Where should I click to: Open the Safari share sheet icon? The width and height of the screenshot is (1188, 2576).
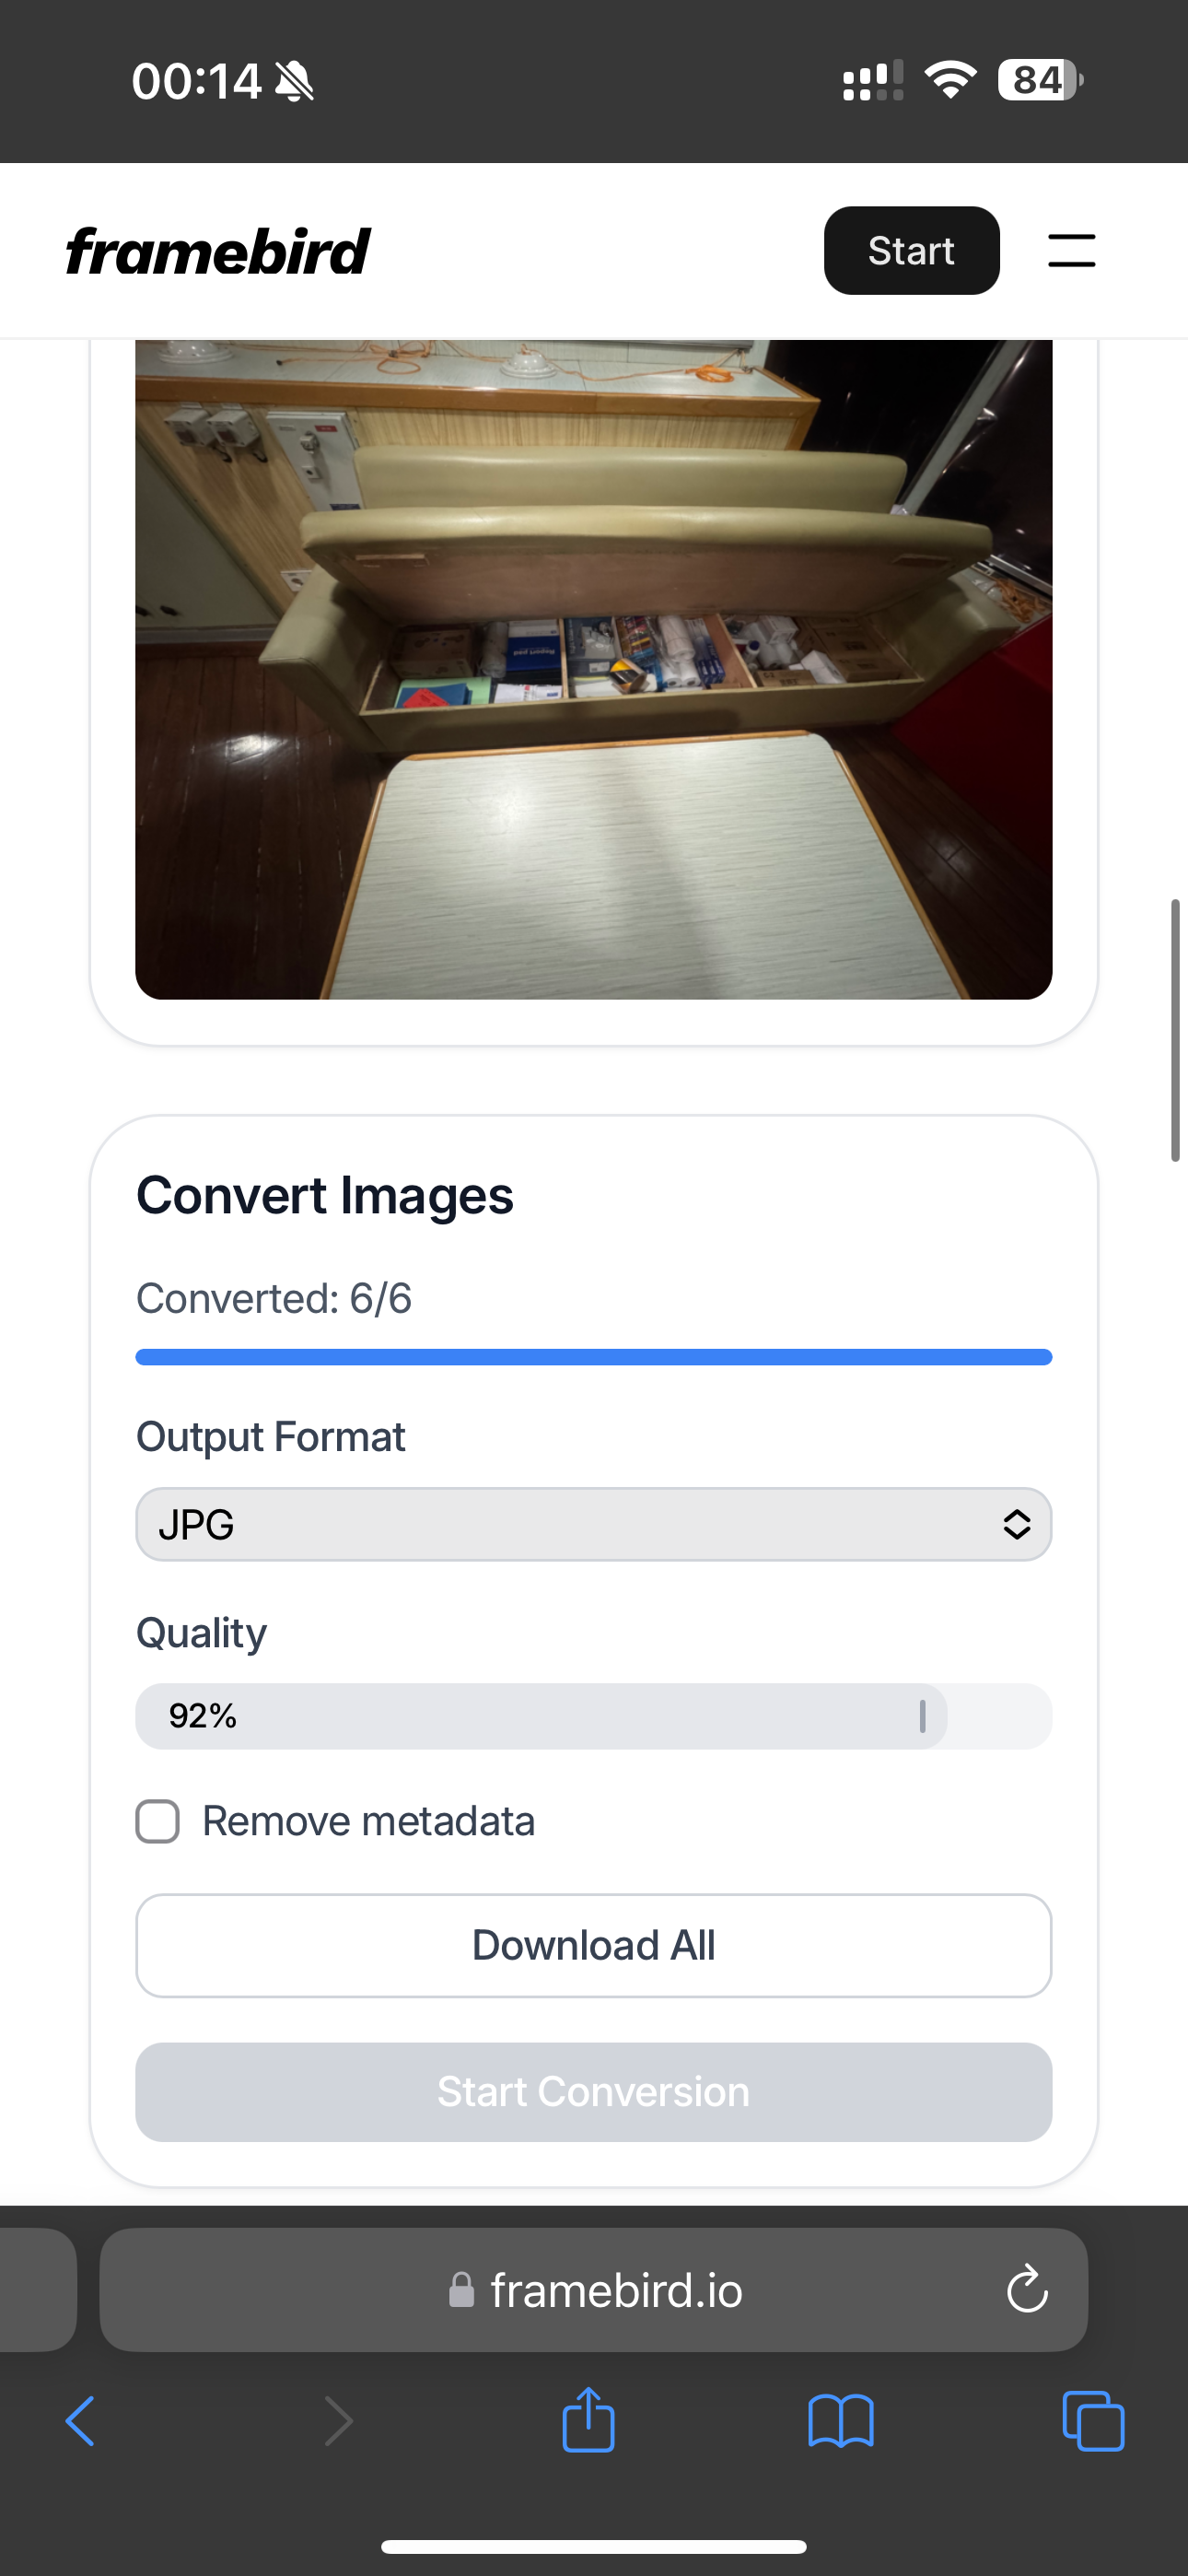[x=588, y=2419]
